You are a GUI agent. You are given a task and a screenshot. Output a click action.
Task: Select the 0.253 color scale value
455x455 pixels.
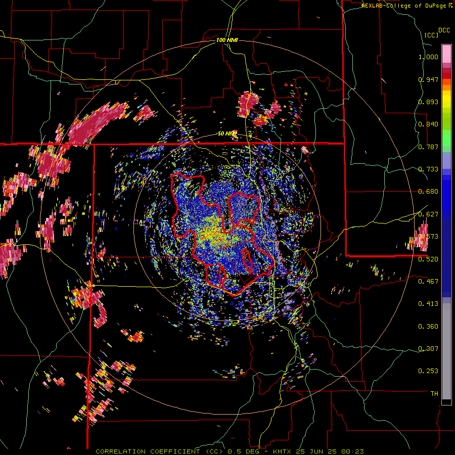coord(428,371)
